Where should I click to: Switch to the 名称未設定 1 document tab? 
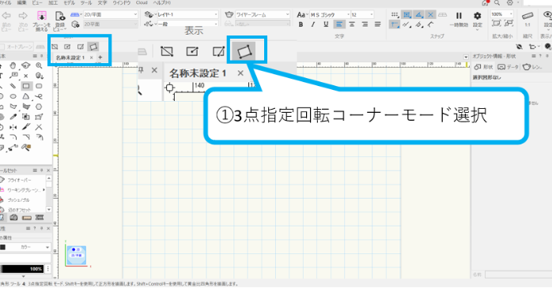[x=70, y=58]
